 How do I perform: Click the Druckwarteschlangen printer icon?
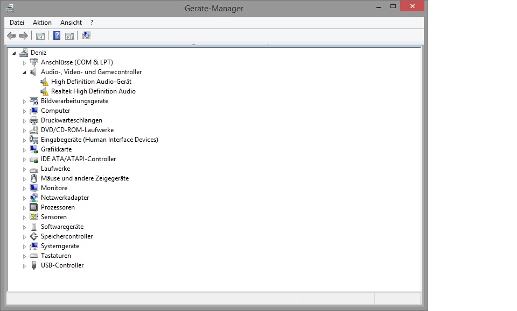click(x=33, y=120)
